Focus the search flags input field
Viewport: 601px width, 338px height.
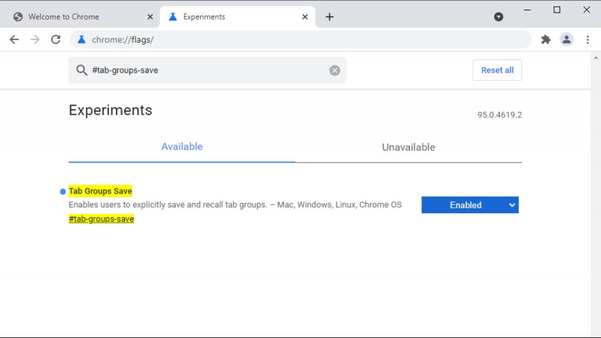point(207,70)
